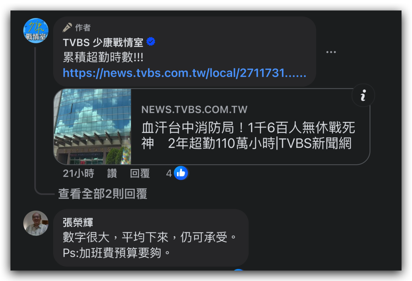This screenshot has width=412, height=281.
Task: Click the microphone author icon
Action: tap(67, 27)
